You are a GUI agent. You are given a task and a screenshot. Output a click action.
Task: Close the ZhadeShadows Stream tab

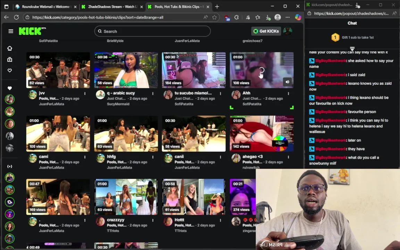click(x=142, y=7)
